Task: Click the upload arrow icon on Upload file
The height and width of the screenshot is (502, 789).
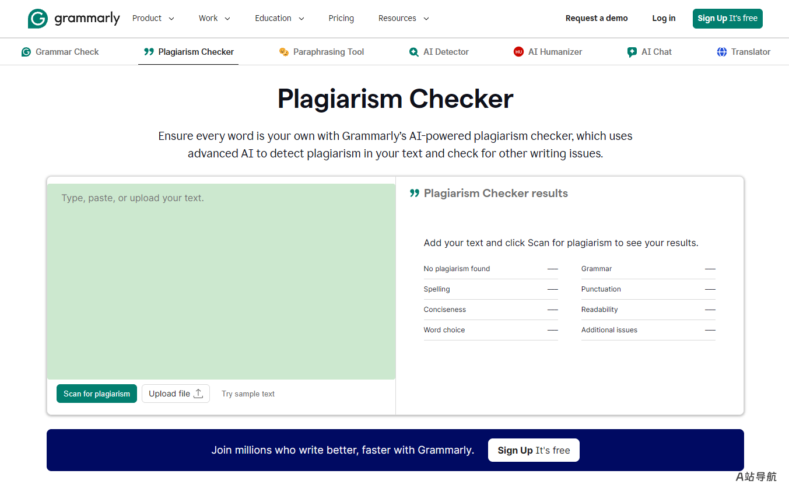Action: tap(198, 394)
